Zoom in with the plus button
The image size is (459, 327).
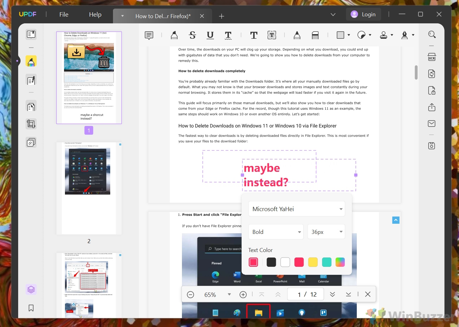[243, 295]
